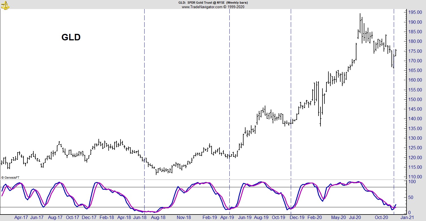
Task: Click the dashed vertical marker near Apr-19
Action: pyautogui.click(x=229, y=85)
